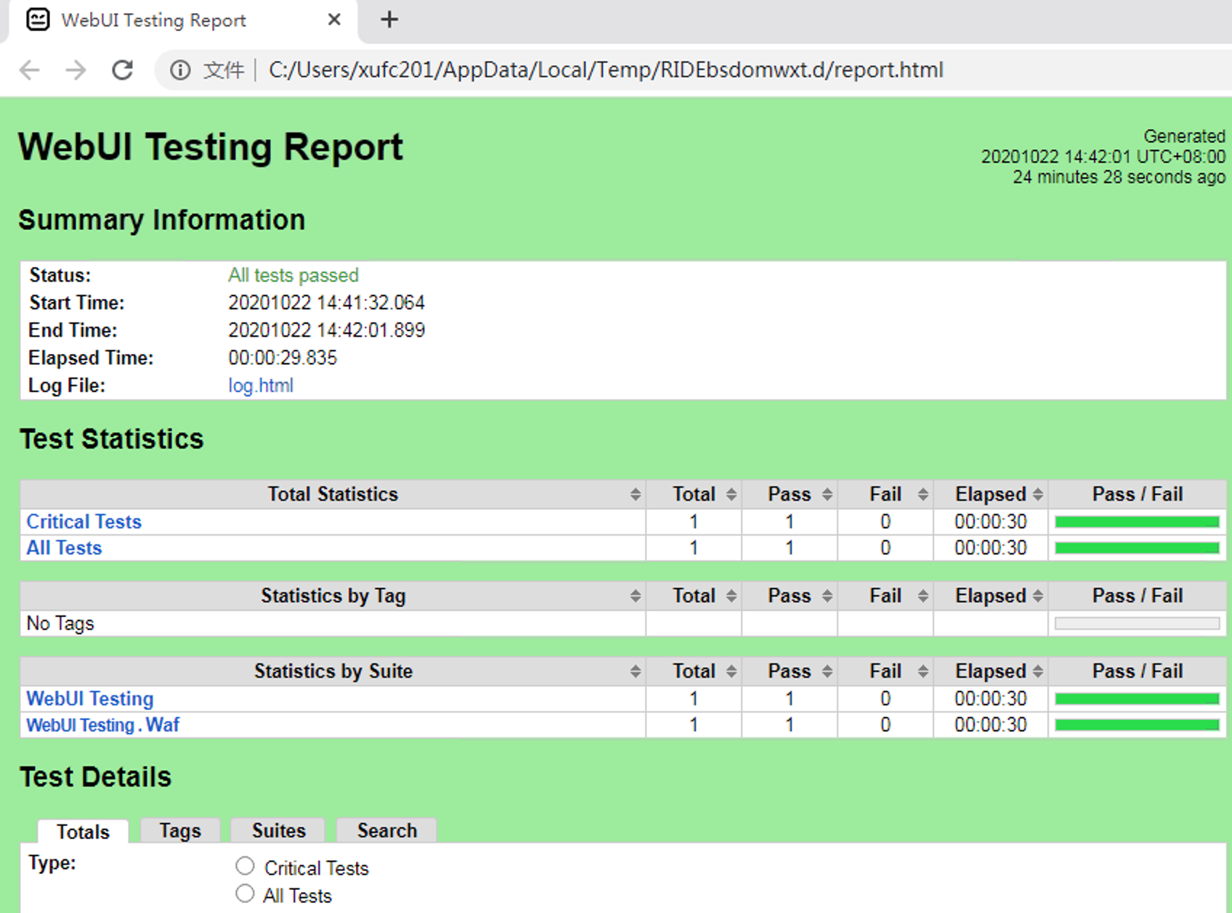Click the elapsed time value 00:00:29.835
Viewport: 1232px width, 913px height.
pyautogui.click(x=283, y=358)
